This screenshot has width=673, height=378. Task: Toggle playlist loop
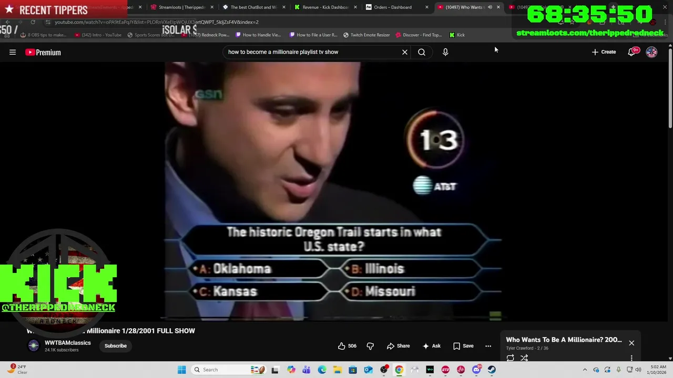pos(510,358)
